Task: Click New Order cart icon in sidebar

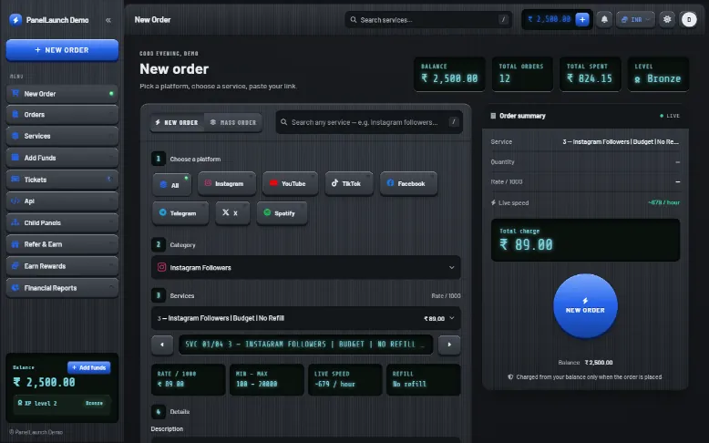Action: pyautogui.click(x=15, y=93)
